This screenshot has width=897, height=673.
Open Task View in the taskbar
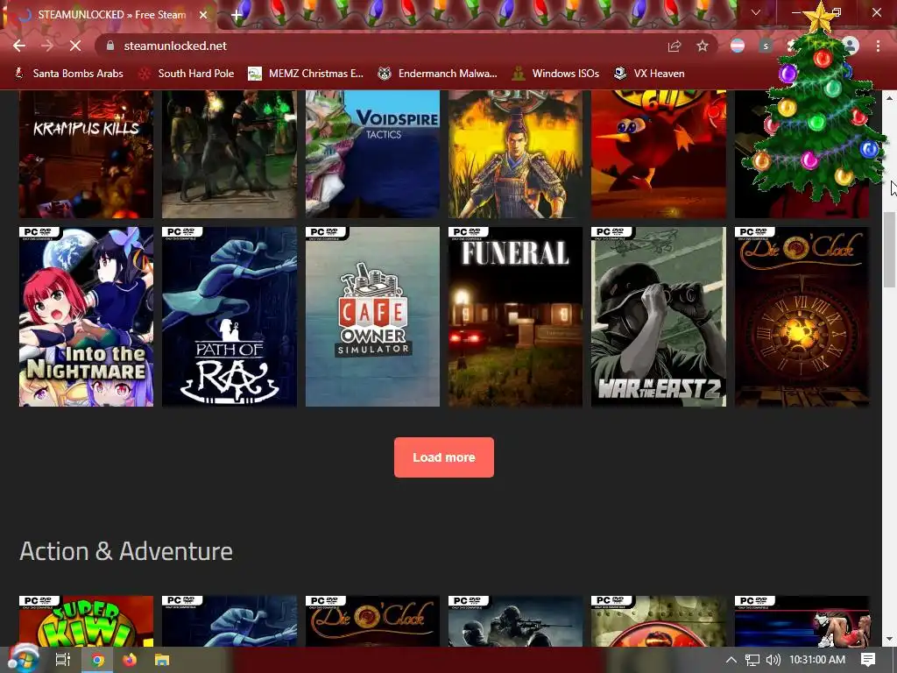point(62,660)
